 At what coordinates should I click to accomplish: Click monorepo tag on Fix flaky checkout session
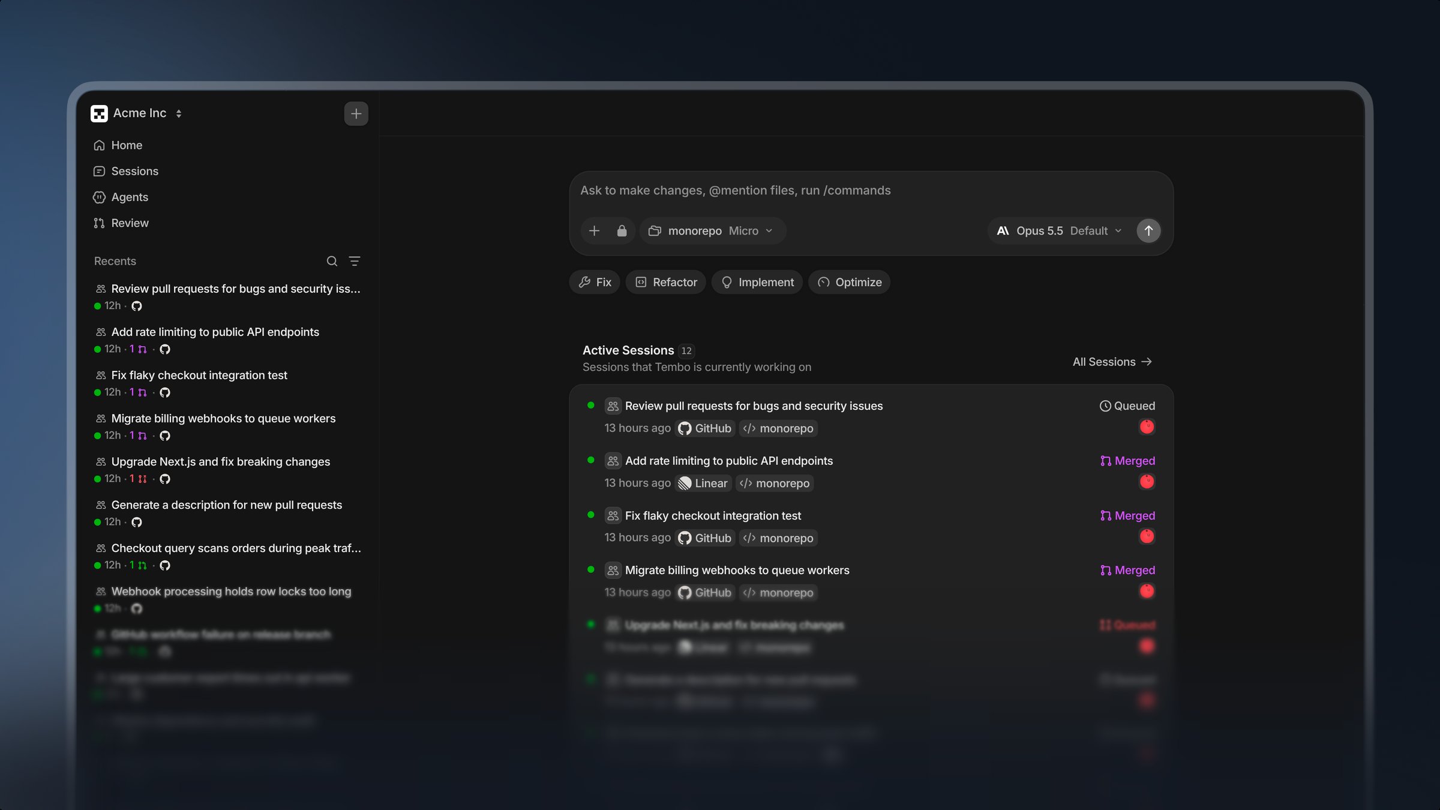pos(778,538)
